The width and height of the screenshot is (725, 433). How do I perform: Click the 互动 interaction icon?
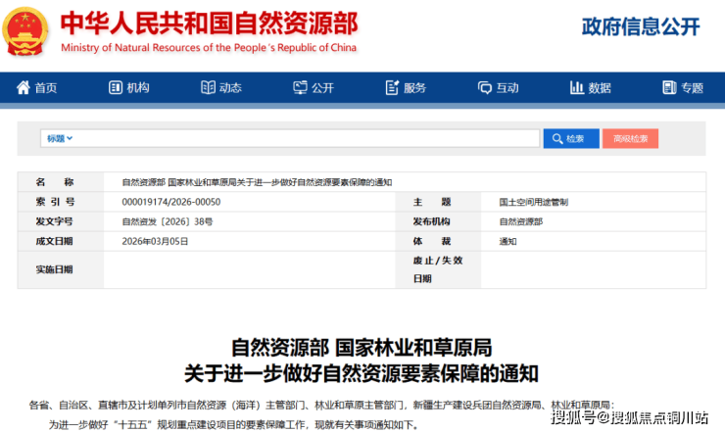tap(483, 88)
